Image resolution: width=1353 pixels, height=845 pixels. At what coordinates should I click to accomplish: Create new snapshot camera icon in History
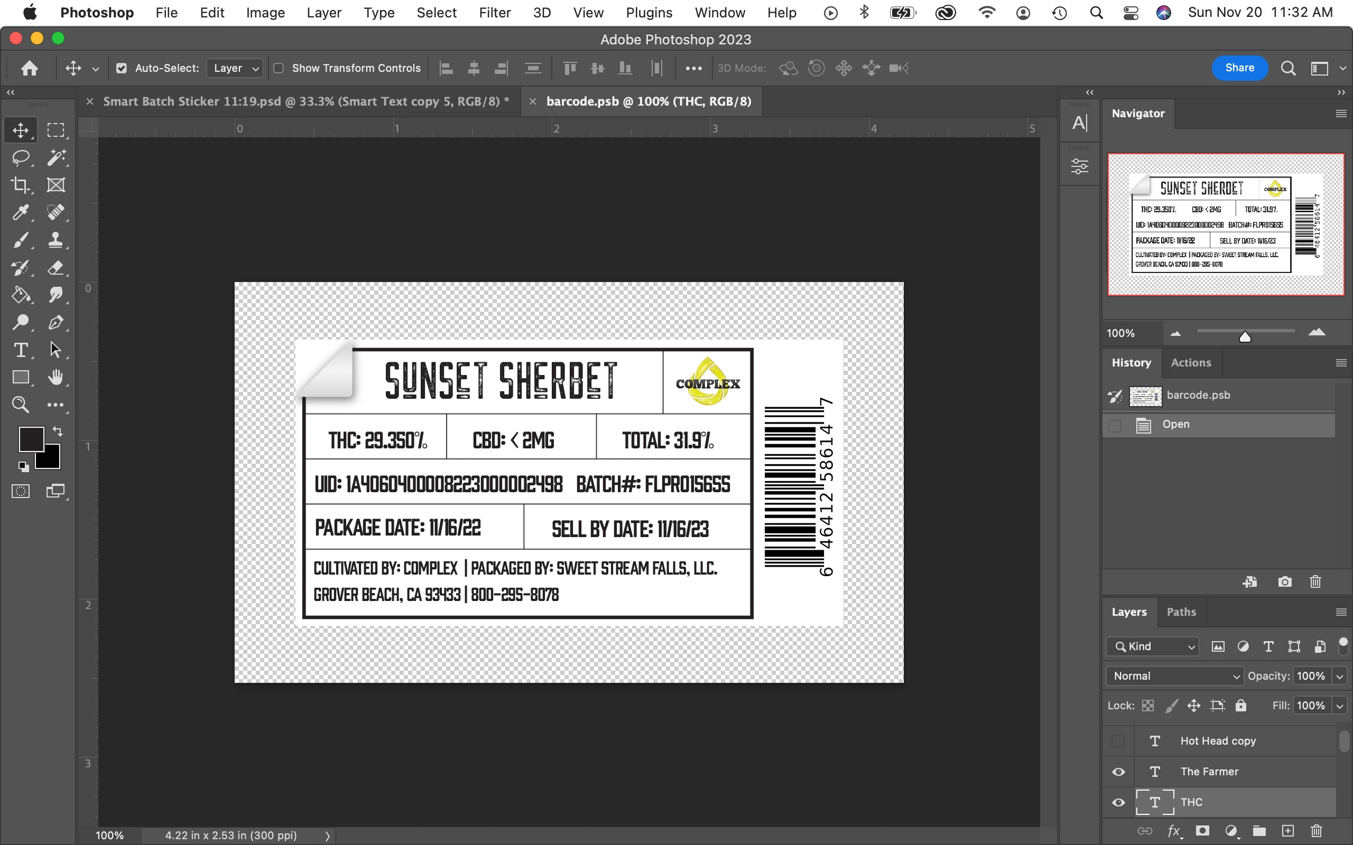coord(1285,582)
